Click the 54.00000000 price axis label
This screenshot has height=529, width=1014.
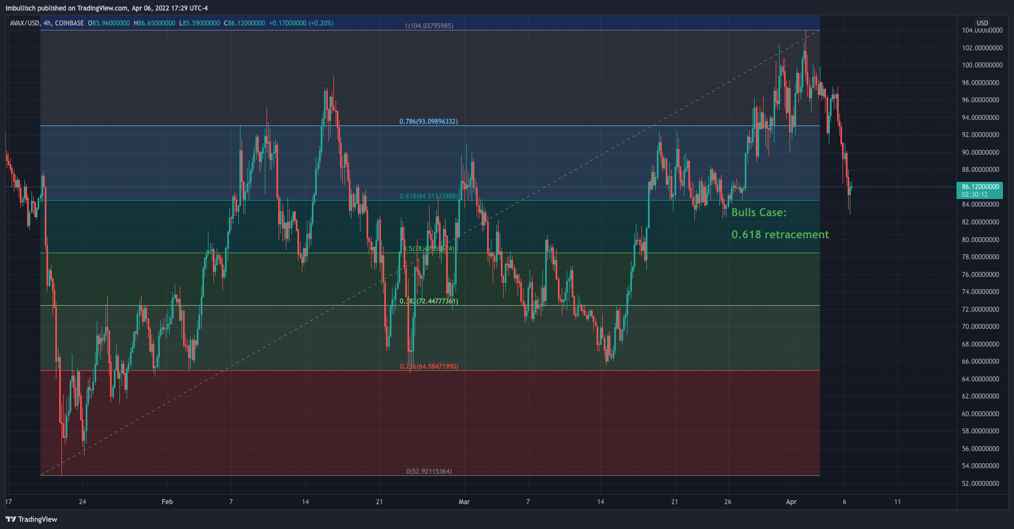click(x=982, y=466)
